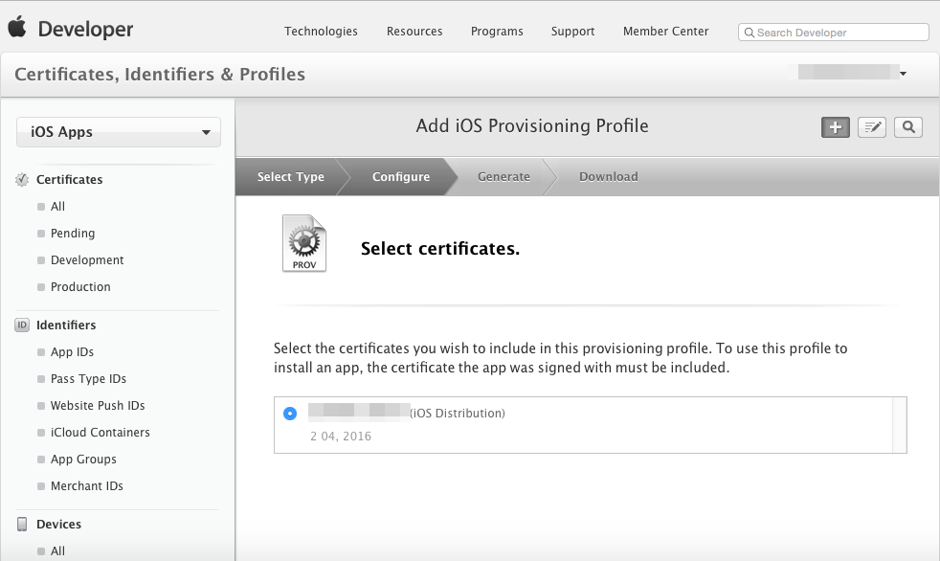Open All under Certificates
Image resolution: width=940 pixels, height=561 pixels.
point(57,207)
